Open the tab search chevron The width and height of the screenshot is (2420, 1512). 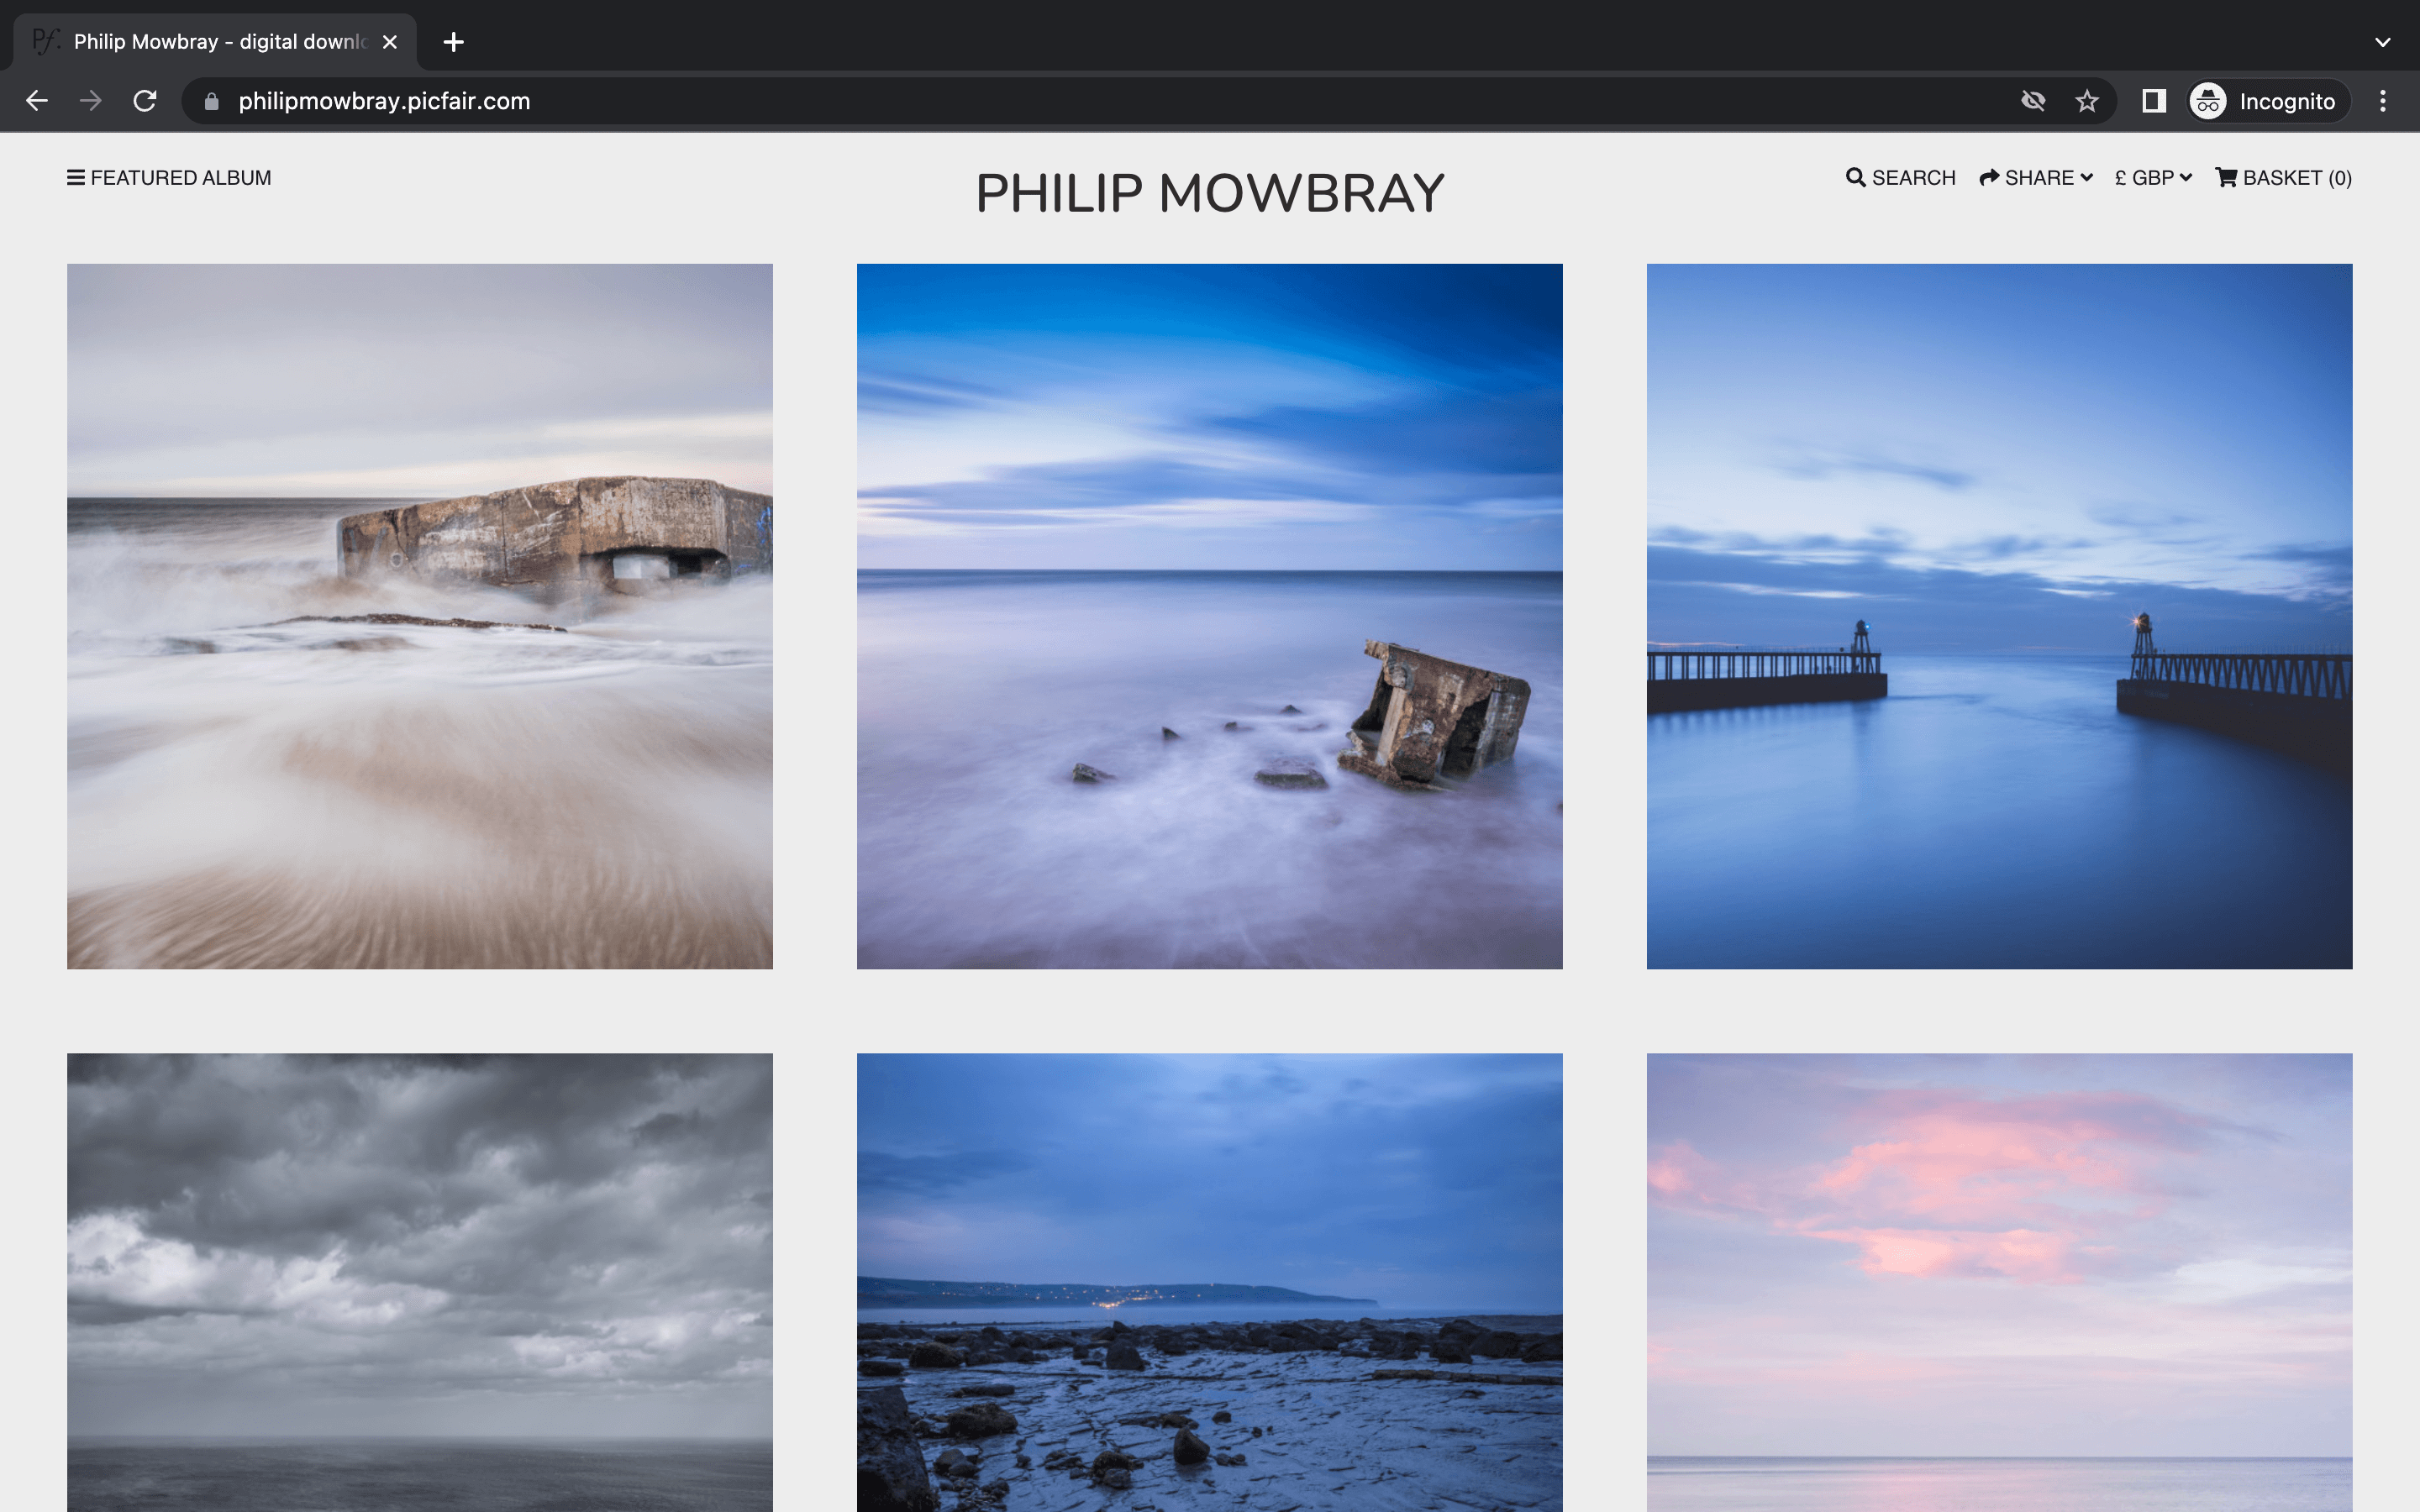point(2383,42)
